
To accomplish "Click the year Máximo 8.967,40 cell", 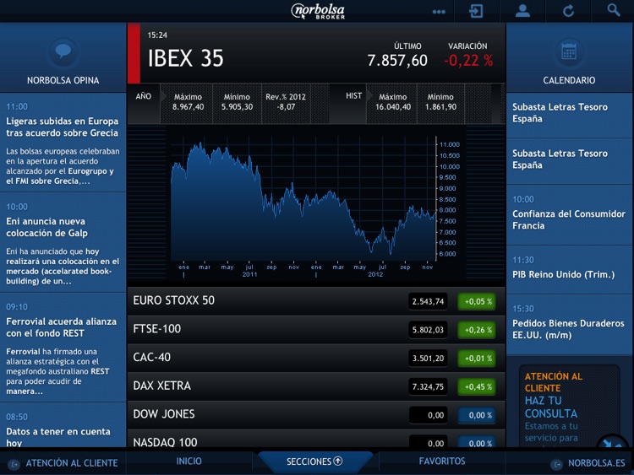I will (x=188, y=102).
